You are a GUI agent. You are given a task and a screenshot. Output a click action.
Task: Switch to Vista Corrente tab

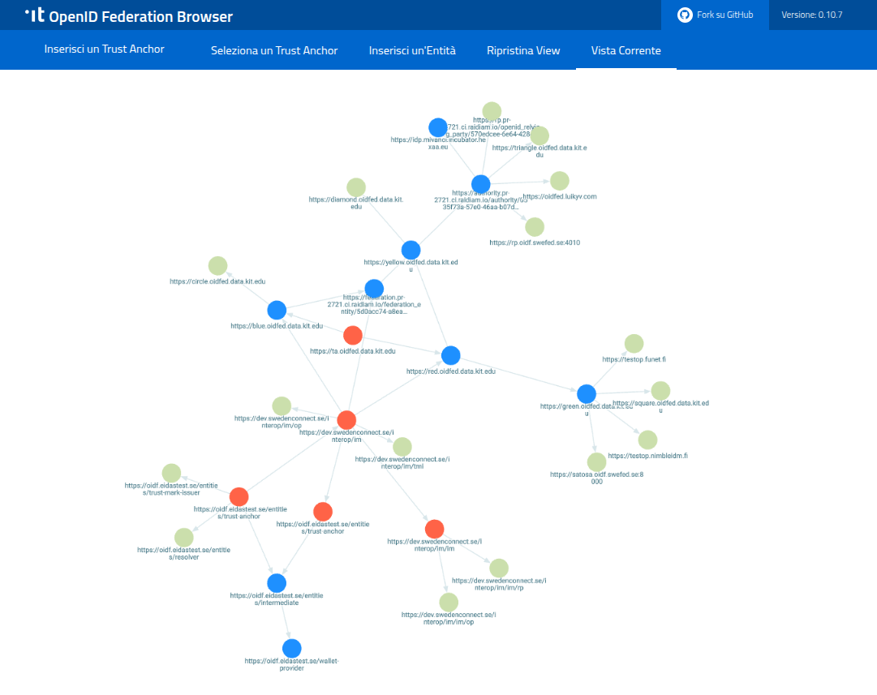point(626,50)
